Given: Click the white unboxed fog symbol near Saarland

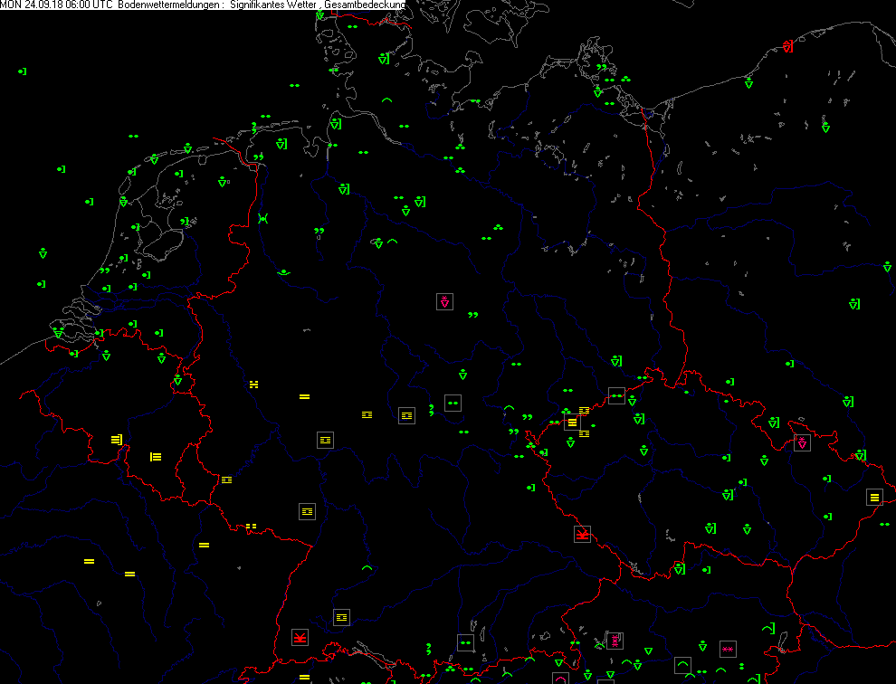Looking at the screenshot, I should pos(226,480).
